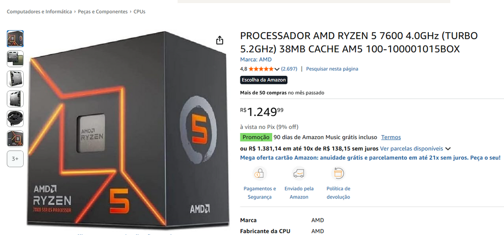This screenshot has width=504, height=235.
Task: Select the CPU cooler fan thumbnail
Action: tap(15, 119)
